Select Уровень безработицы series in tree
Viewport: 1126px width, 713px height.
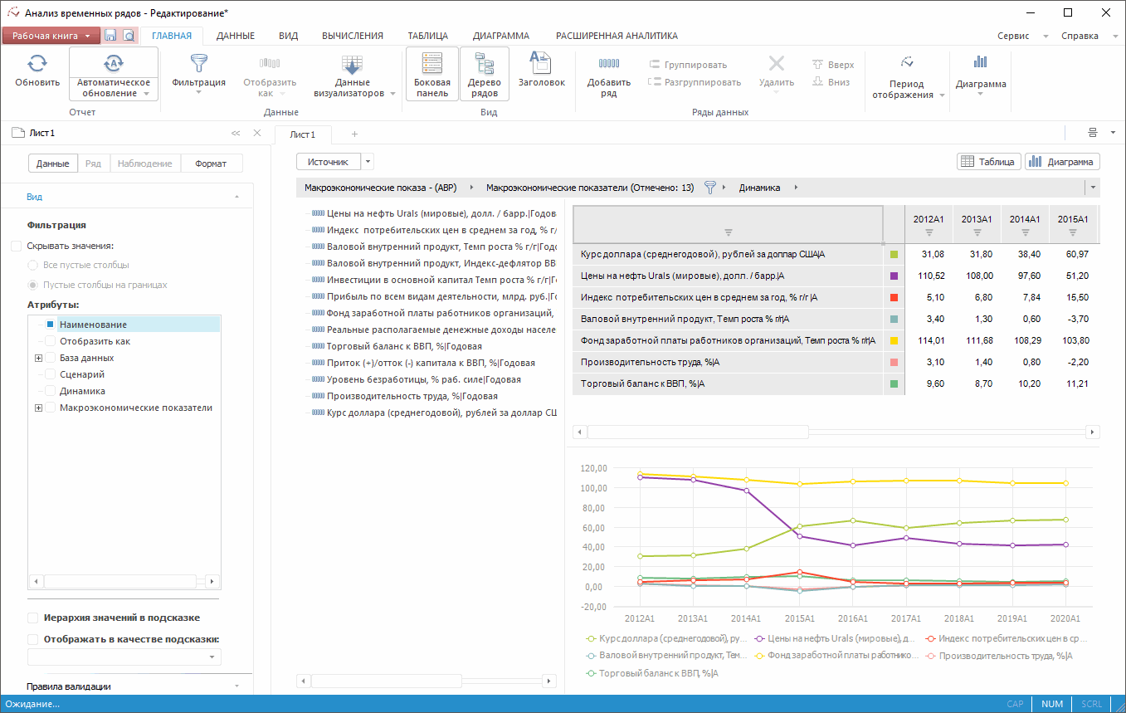(423, 379)
